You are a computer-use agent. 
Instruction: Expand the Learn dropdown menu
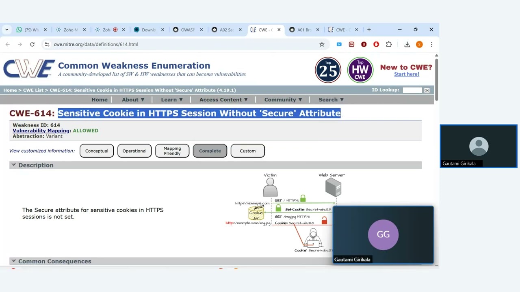(x=172, y=99)
